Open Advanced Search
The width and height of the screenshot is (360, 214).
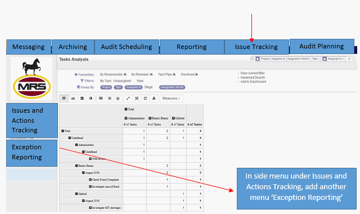point(253,78)
